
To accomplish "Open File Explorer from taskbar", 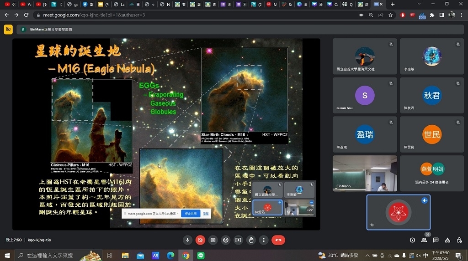I will point(125,256).
